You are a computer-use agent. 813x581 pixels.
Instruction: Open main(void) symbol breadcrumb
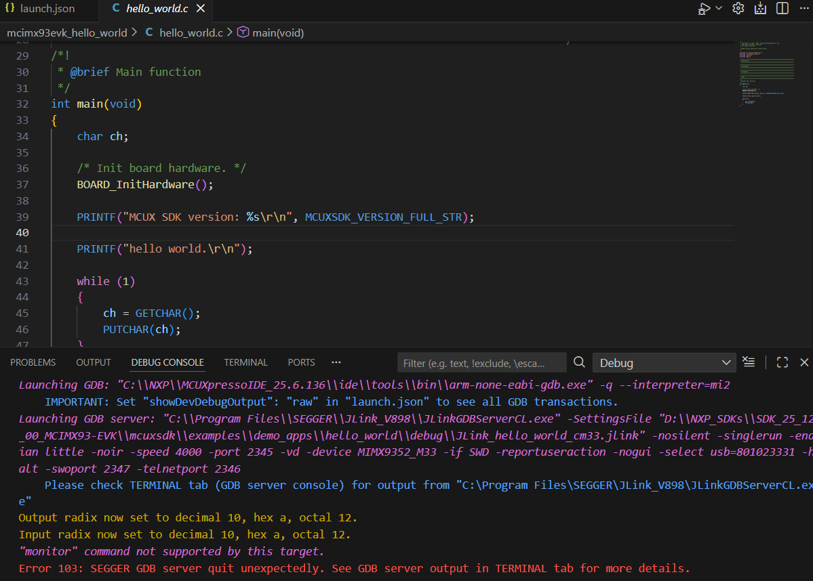[x=278, y=33]
